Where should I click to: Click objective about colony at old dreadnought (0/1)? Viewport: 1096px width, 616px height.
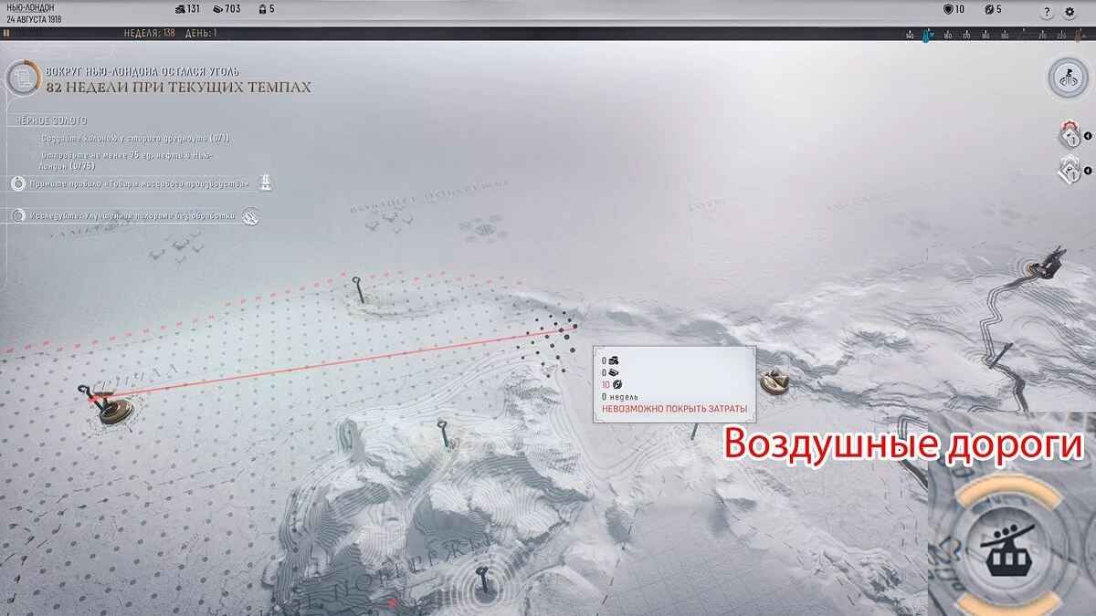point(134,138)
